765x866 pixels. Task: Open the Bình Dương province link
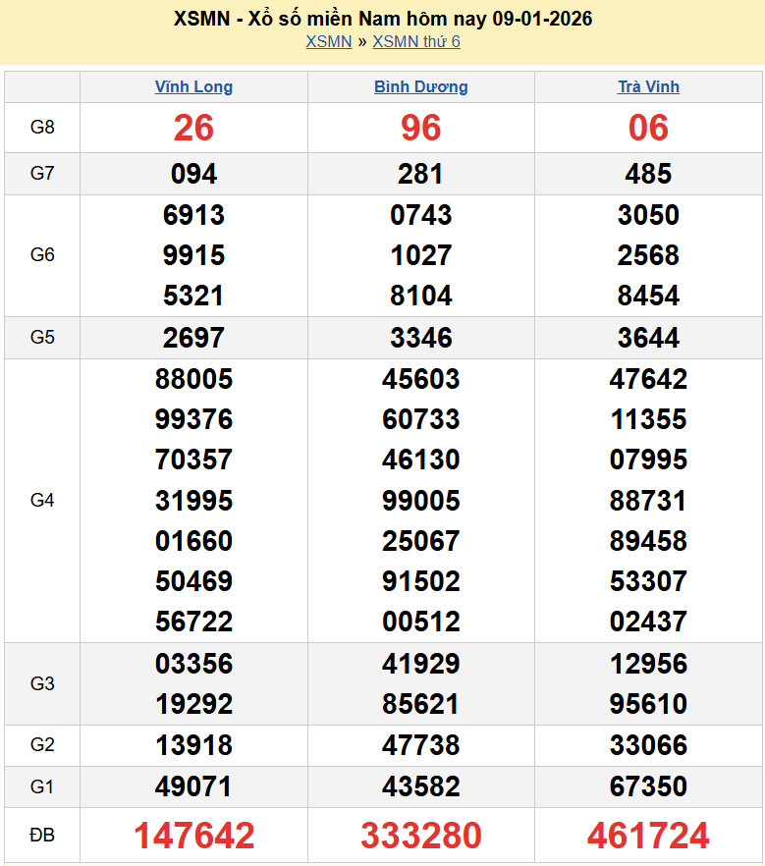coord(420,86)
